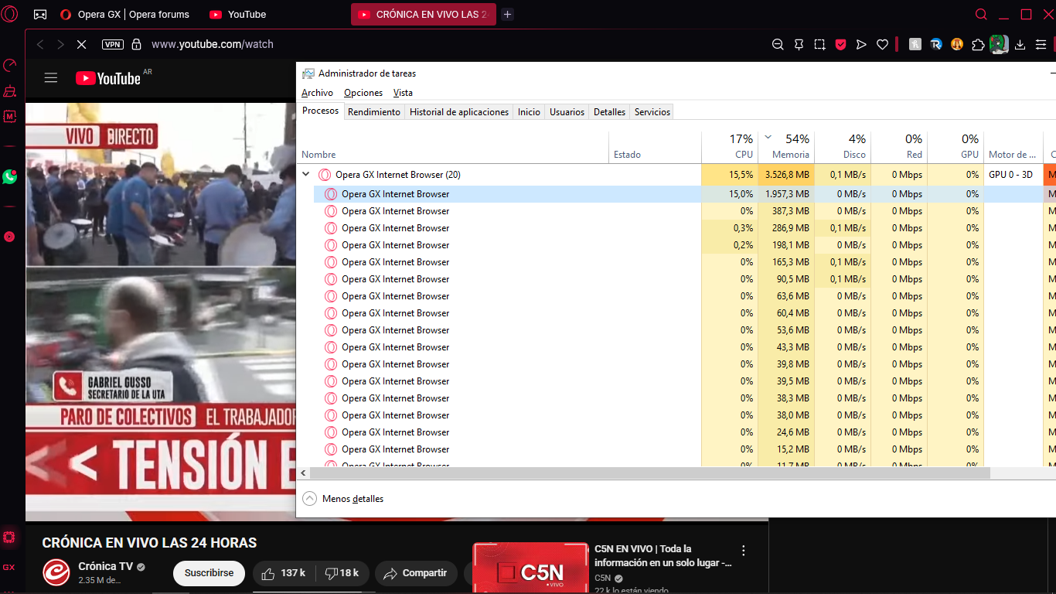Open GX Cleaner broom icon in sidebar

[x=9, y=91]
